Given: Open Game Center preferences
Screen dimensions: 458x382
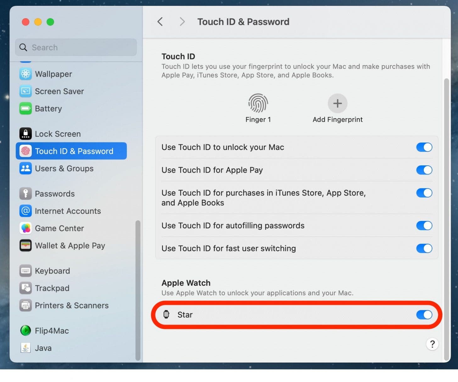Looking at the screenshot, I should coord(59,228).
